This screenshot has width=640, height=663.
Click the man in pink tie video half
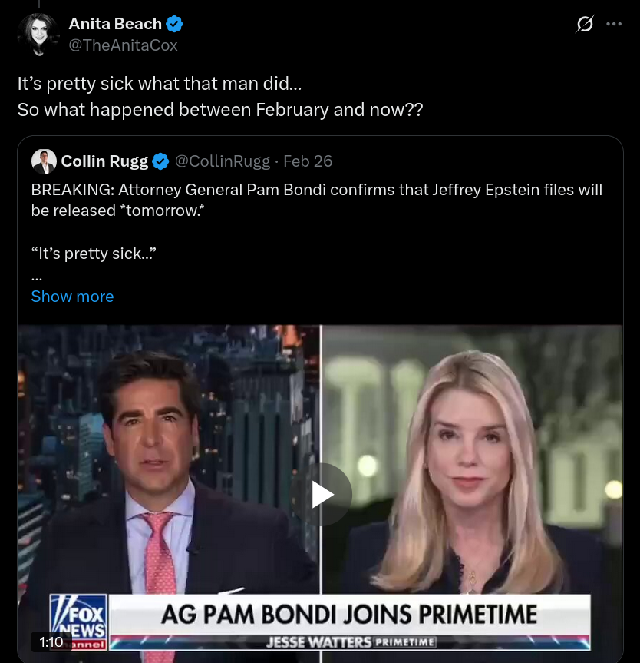168,493
